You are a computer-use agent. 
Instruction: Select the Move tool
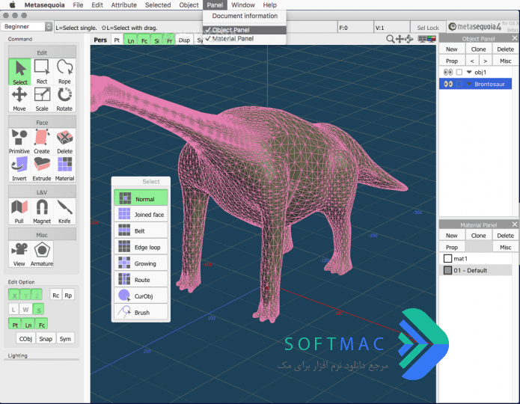coord(19,99)
